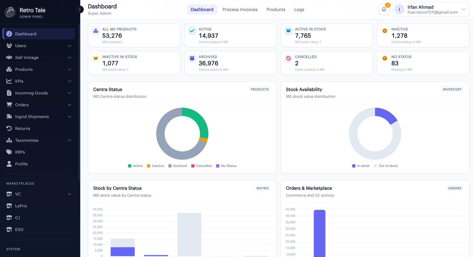The width and height of the screenshot is (473, 257).
Task: Click the Active checkmark card icon
Action: (x=192, y=31)
